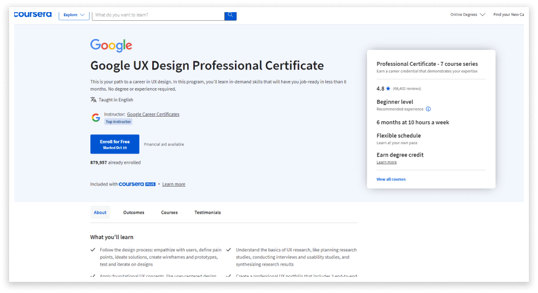Click 'Taught in English' label
The image size is (538, 293).
(116, 100)
